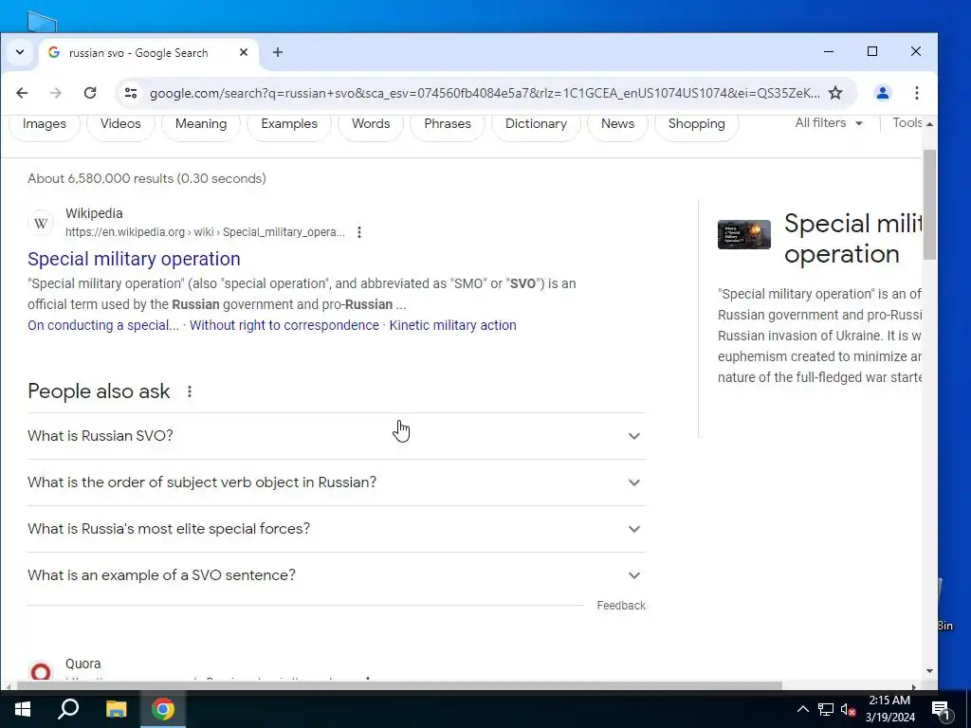This screenshot has height=728, width=971.
Task: Open People also ask three-dot menu
Action: pos(190,391)
